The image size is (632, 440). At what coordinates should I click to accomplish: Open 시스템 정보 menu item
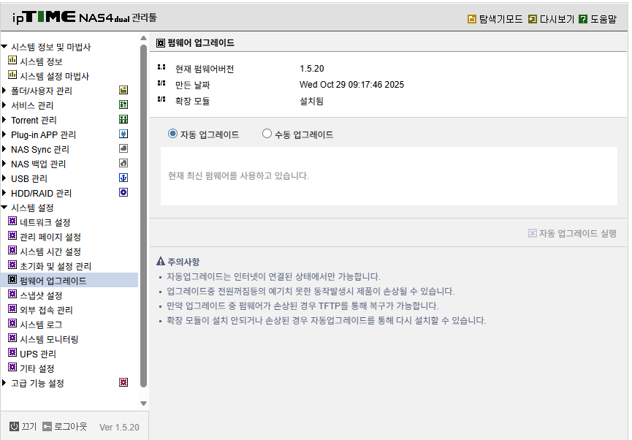(x=41, y=61)
